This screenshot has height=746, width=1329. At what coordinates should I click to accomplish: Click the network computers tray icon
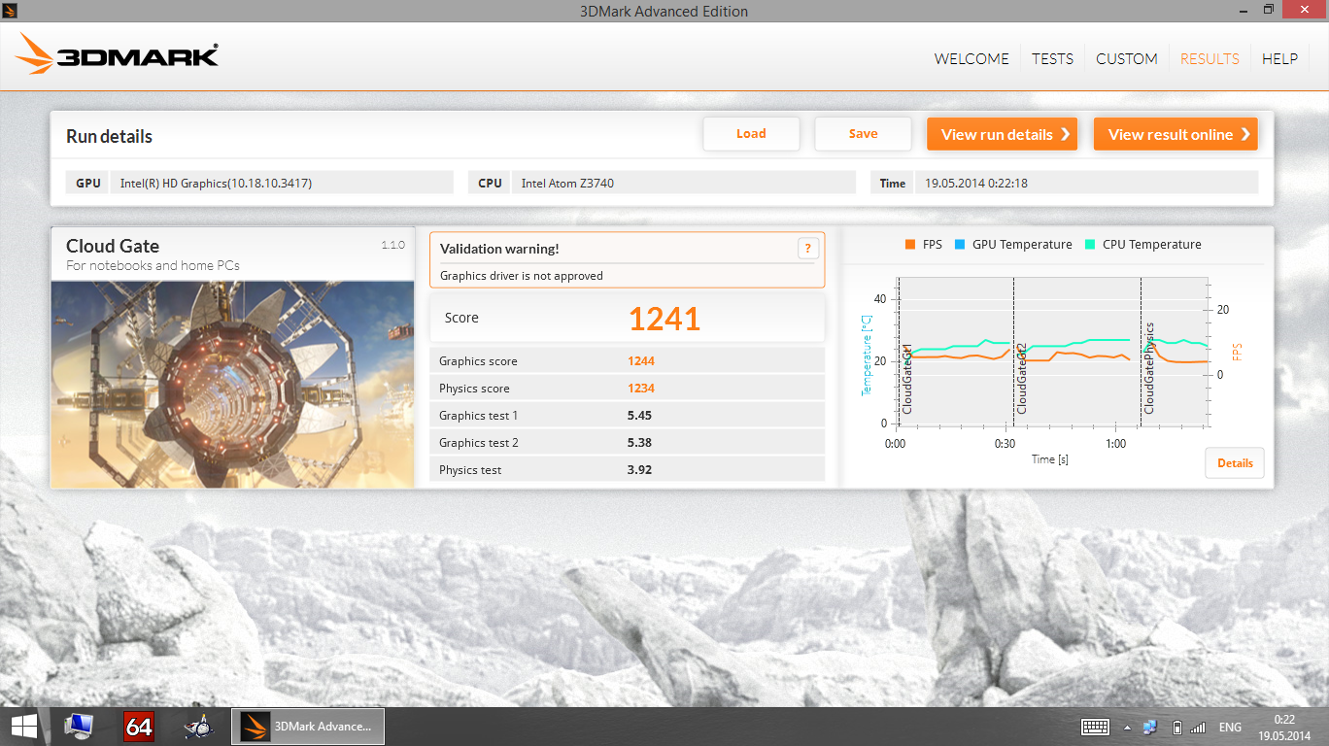[x=1151, y=727]
